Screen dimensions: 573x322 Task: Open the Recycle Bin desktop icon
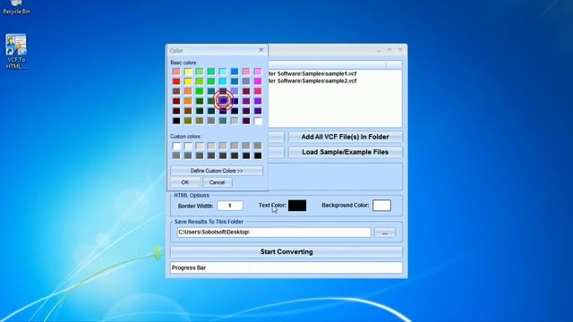[16, 7]
